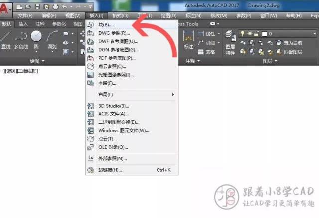The height and width of the screenshot is (218, 319).
Task: Click Save As icon in quick access toolbar
Action: [x=46, y=7]
